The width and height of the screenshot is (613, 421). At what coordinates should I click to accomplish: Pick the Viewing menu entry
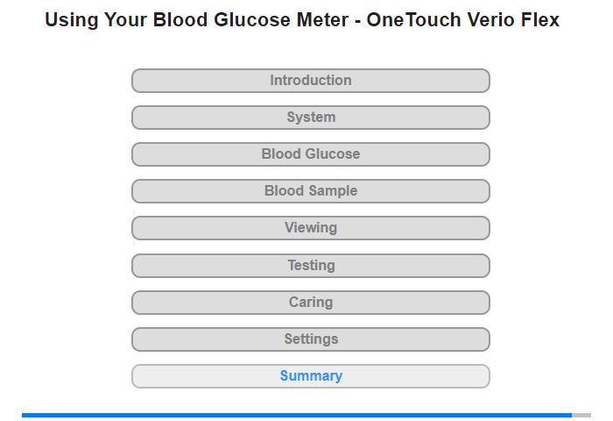coord(310,228)
